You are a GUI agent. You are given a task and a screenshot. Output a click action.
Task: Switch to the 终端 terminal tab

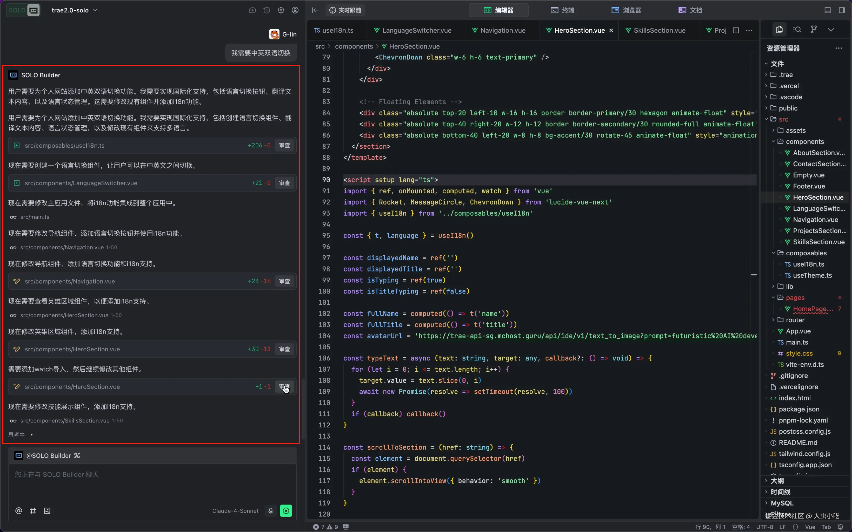pos(562,10)
